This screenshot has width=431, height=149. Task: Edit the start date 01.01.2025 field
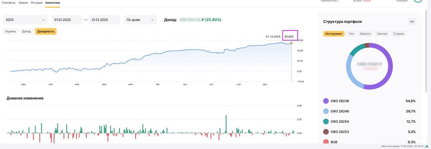[x=66, y=20]
